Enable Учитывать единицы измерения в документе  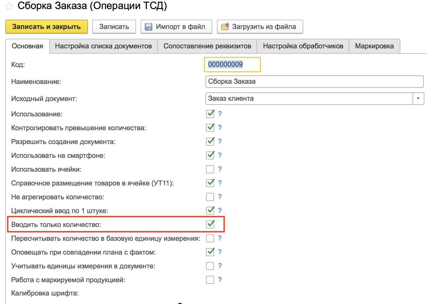(x=210, y=266)
